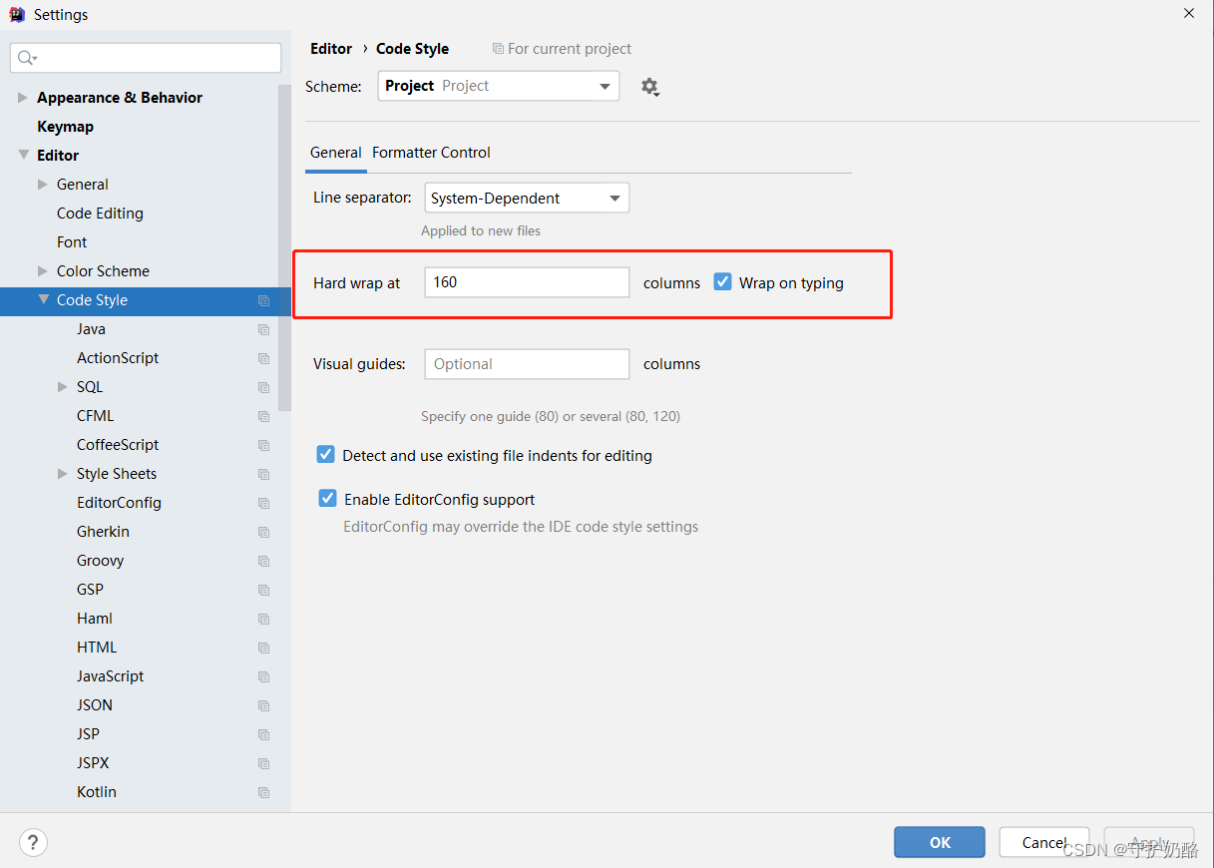This screenshot has width=1214, height=868.
Task: Open the Line separator dropdown
Action: click(527, 198)
